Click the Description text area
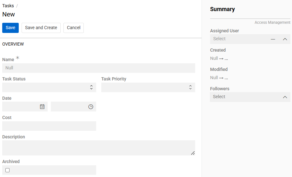292x177 pixels. [x=95, y=148]
